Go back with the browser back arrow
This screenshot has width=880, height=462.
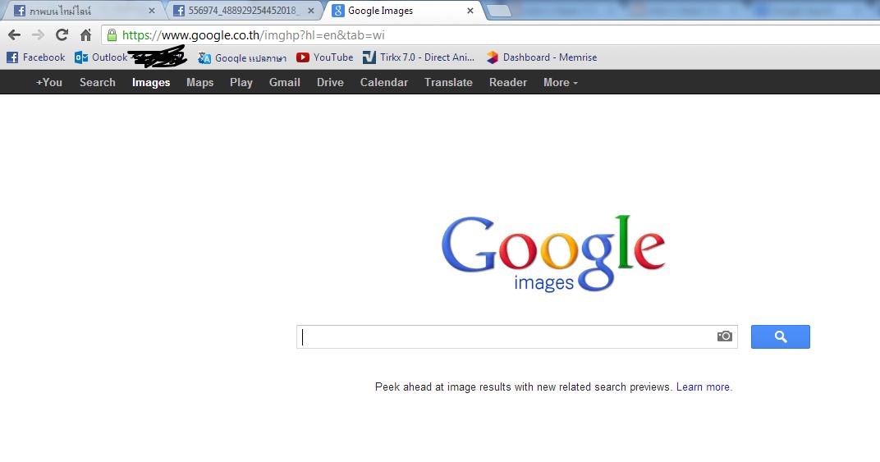point(15,34)
